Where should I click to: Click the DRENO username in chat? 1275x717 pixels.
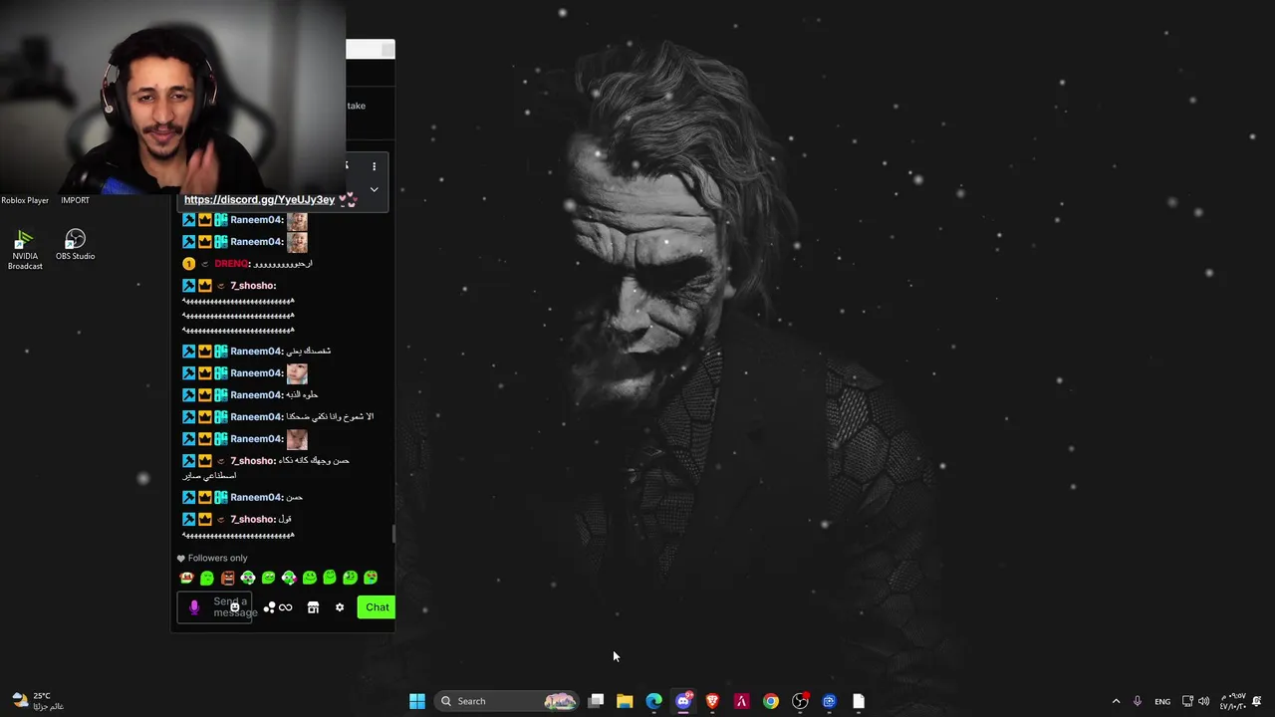[x=231, y=264]
